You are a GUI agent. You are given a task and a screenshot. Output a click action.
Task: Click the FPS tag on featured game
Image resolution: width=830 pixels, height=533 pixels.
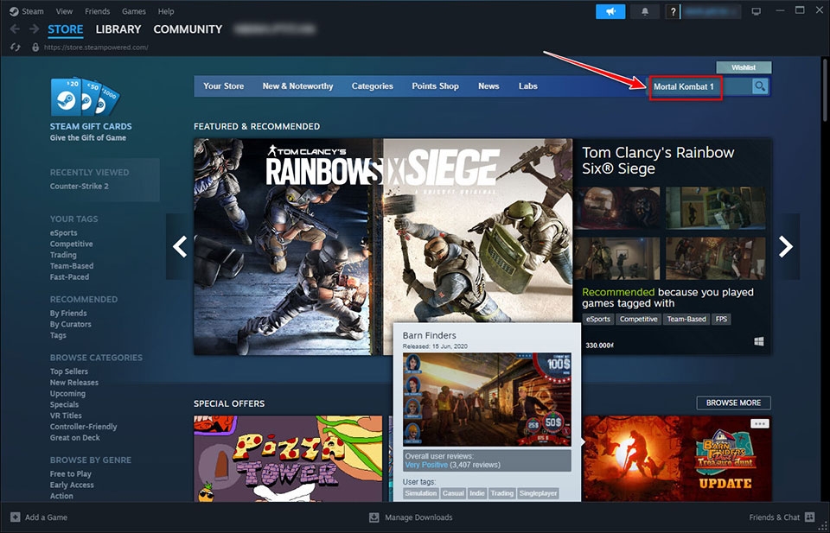(721, 320)
